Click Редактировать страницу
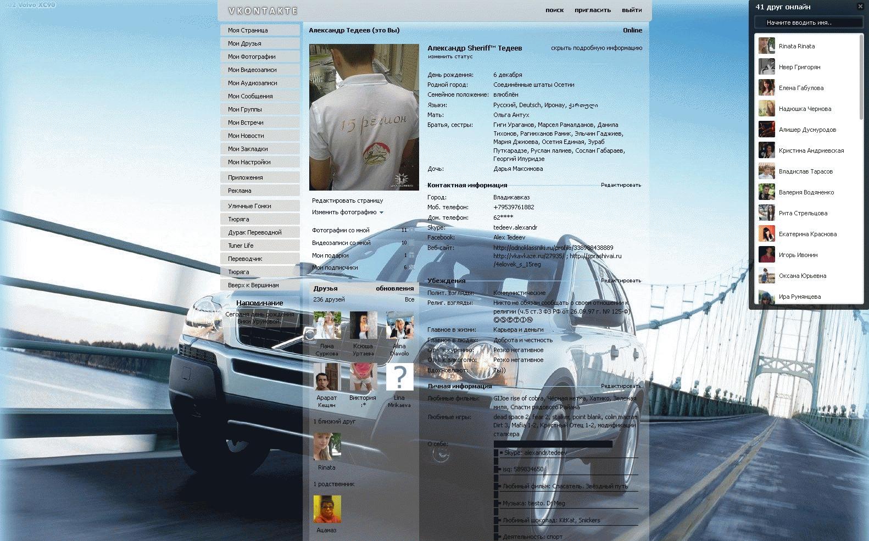 [347, 201]
